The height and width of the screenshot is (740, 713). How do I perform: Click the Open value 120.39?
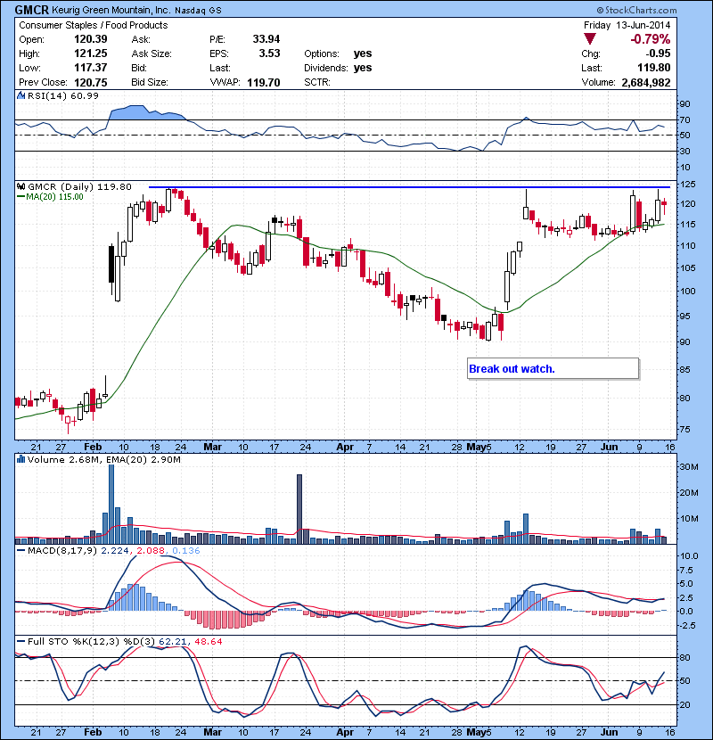tap(91, 39)
